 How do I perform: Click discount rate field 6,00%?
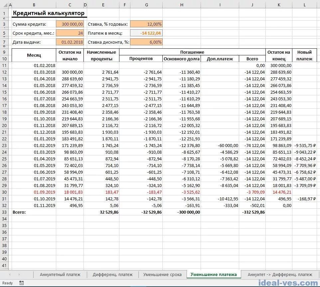click(146, 42)
